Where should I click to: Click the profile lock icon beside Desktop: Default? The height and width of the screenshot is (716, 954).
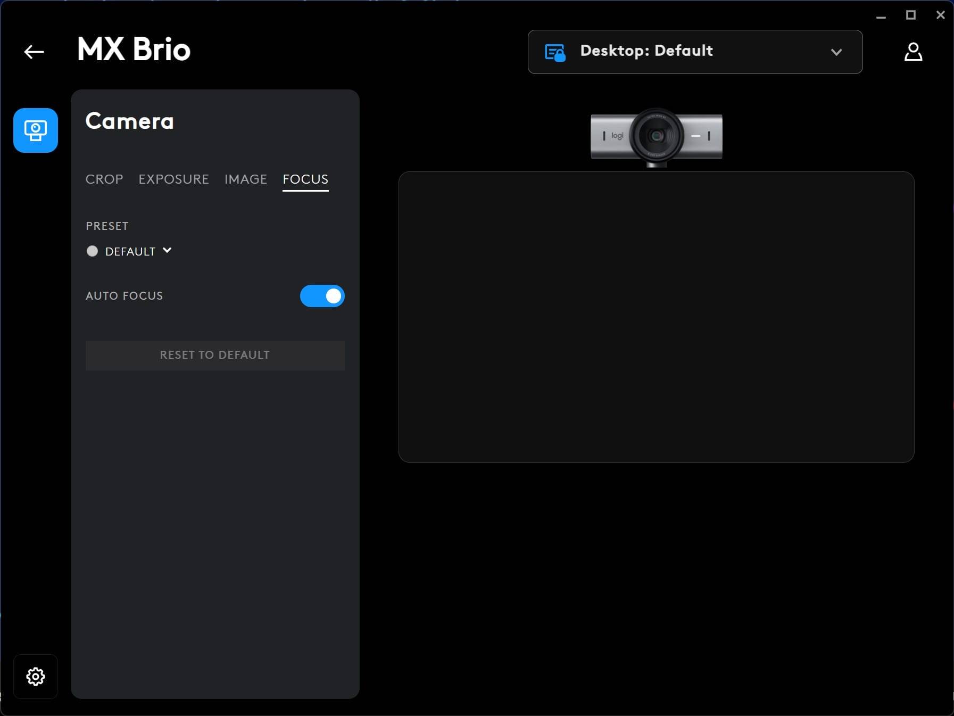[x=555, y=53]
